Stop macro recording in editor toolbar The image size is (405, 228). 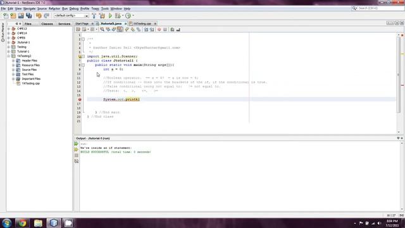coord(165,30)
